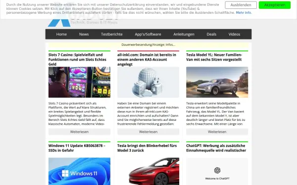Click the Dauerwerbesendung/Anzeige: Infos... banner
Viewport: 297px width, 185px height.
point(148,45)
